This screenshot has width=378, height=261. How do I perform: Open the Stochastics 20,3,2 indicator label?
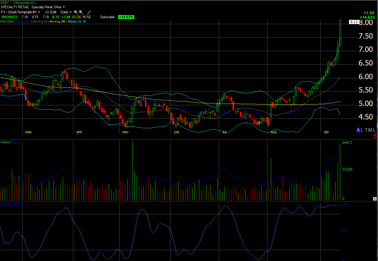coord(11,204)
